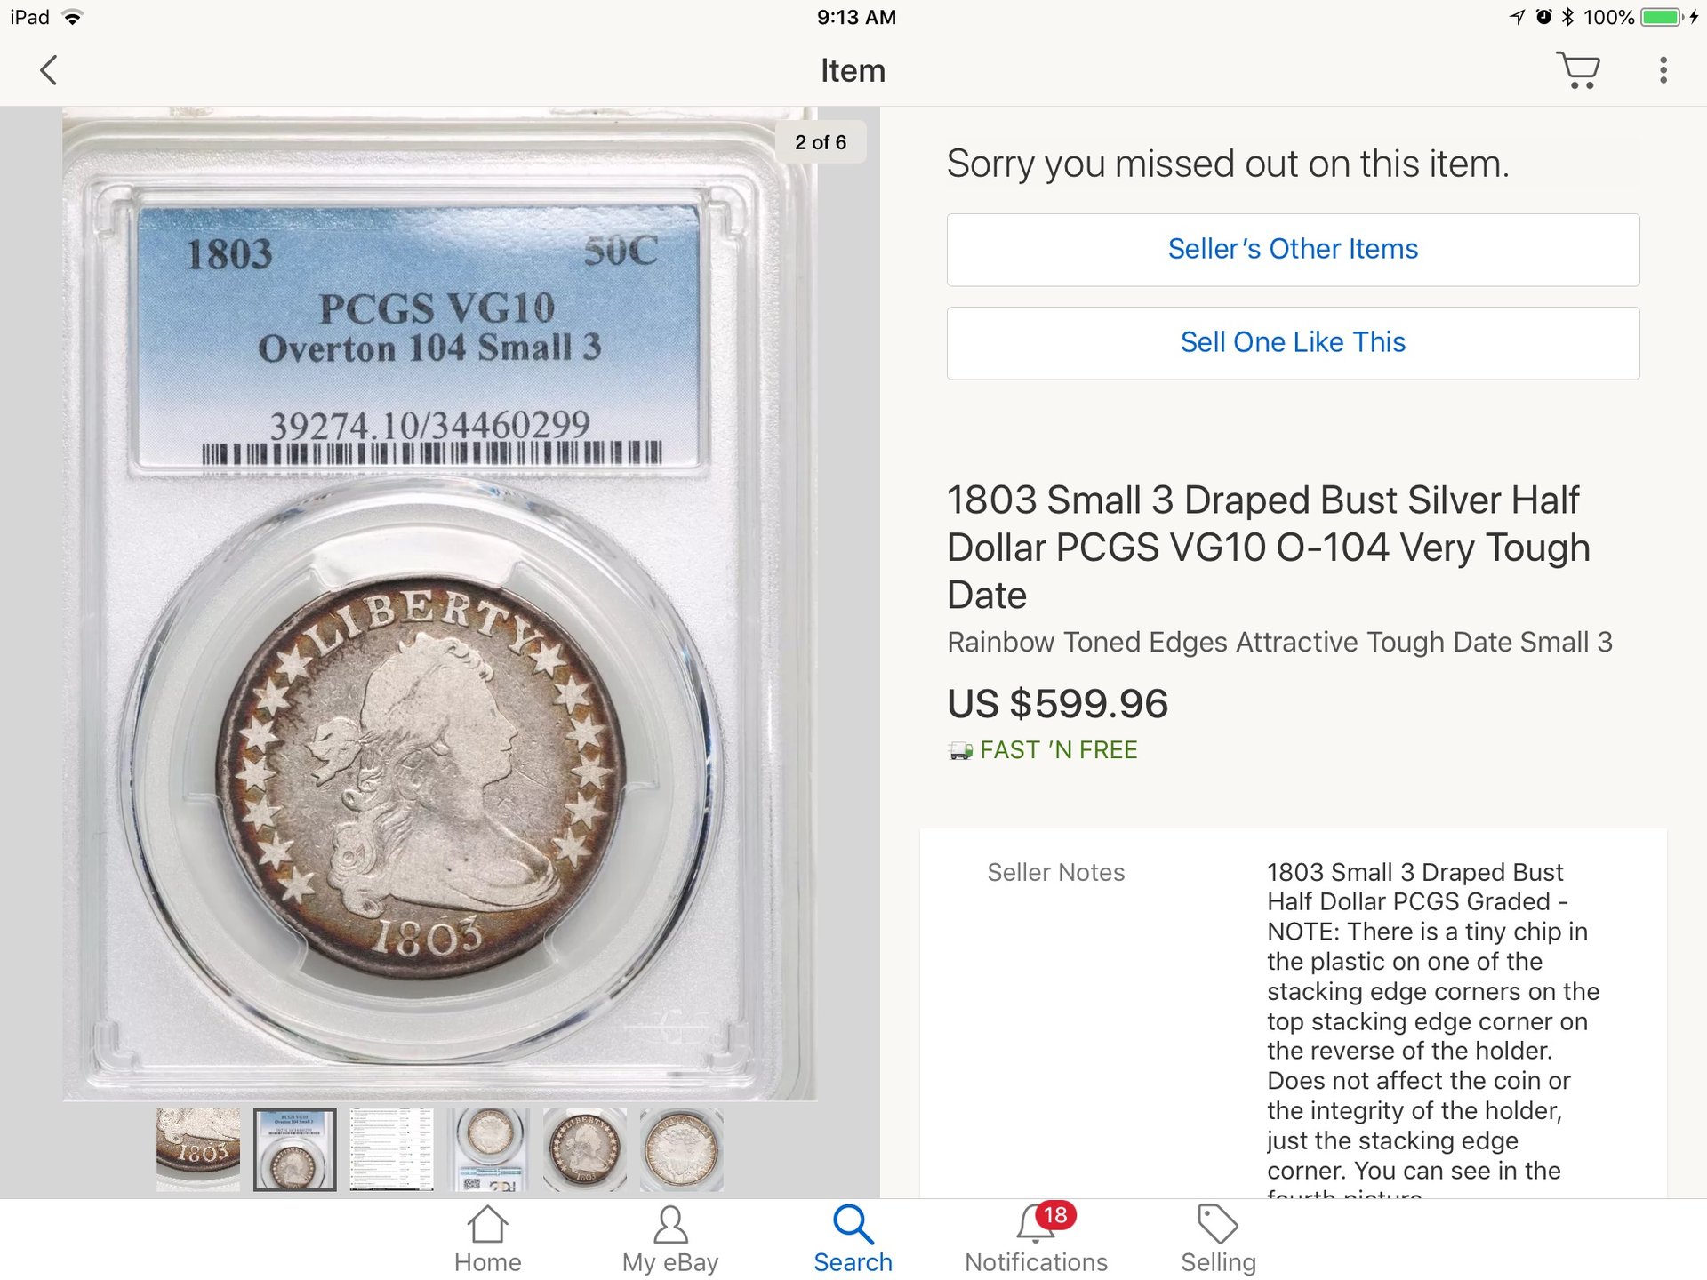The image size is (1707, 1280).
Task: Open the Selling tag icon tab
Action: click(1218, 1240)
